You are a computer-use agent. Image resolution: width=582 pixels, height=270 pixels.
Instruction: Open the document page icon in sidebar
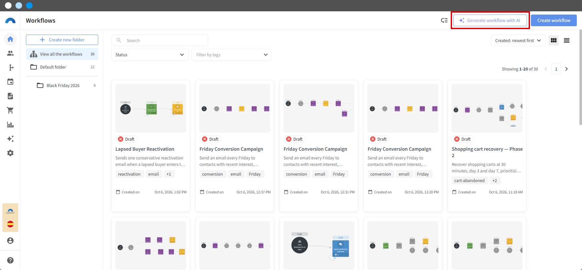point(10,96)
